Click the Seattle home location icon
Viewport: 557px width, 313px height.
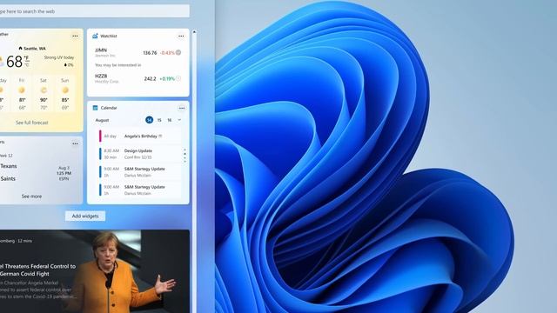pyautogui.click(x=20, y=49)
